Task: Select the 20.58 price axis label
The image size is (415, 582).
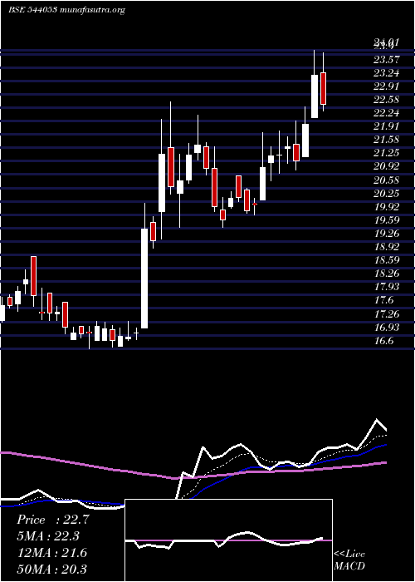Action: tap(387, 180)
